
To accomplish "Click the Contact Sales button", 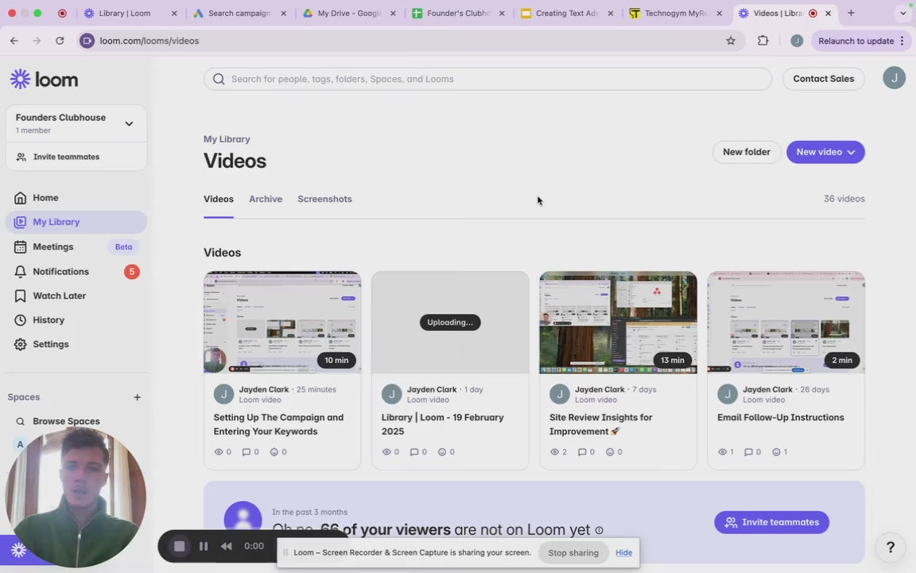I will [823, 79].
